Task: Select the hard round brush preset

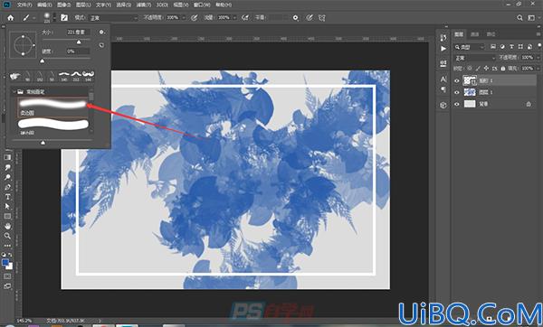Action: click(52, 126)
